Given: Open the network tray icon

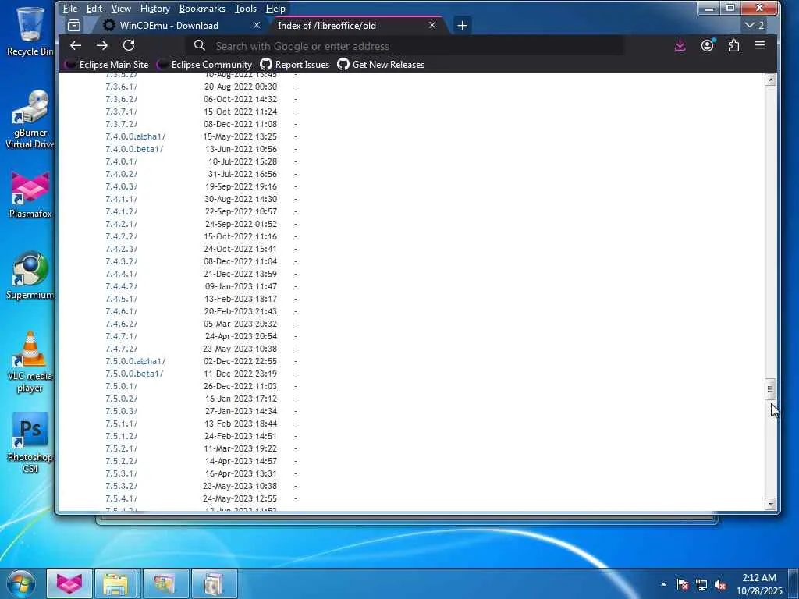Looking at the screenshot, I should point(701,584).
